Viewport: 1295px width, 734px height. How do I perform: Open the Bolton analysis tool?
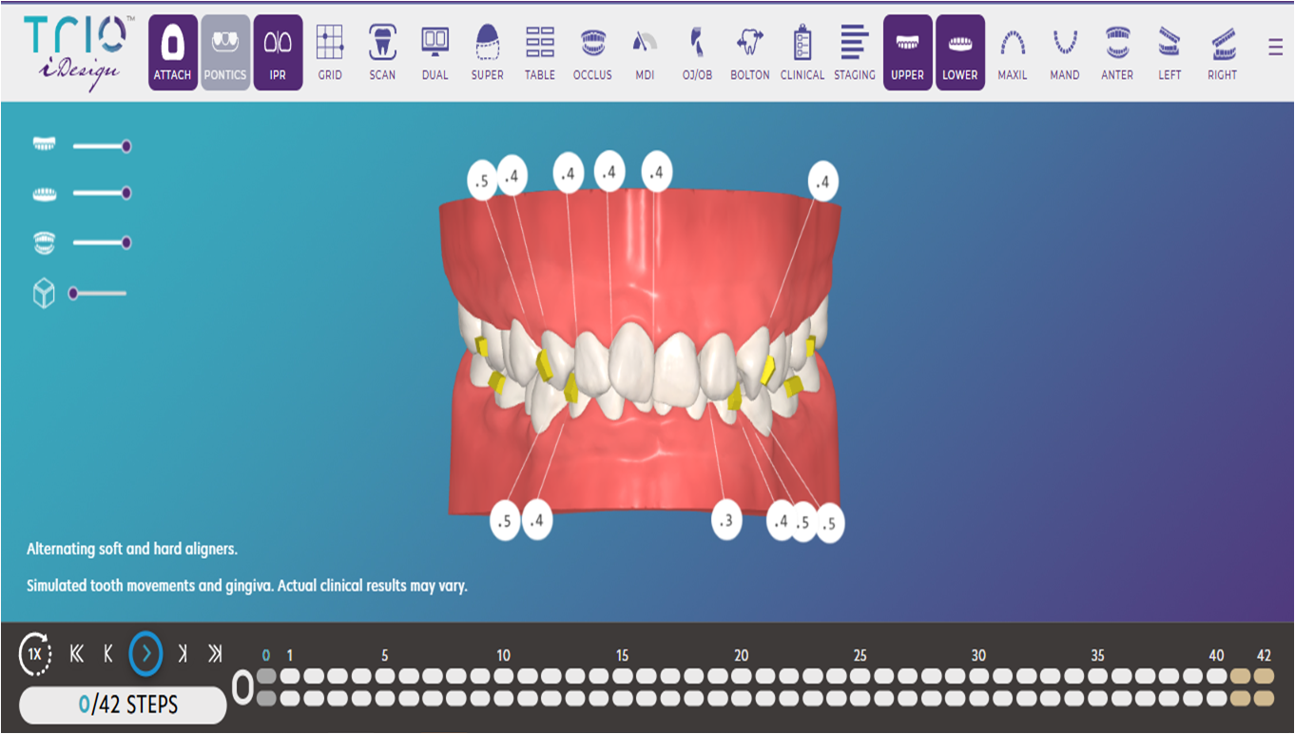749,53
